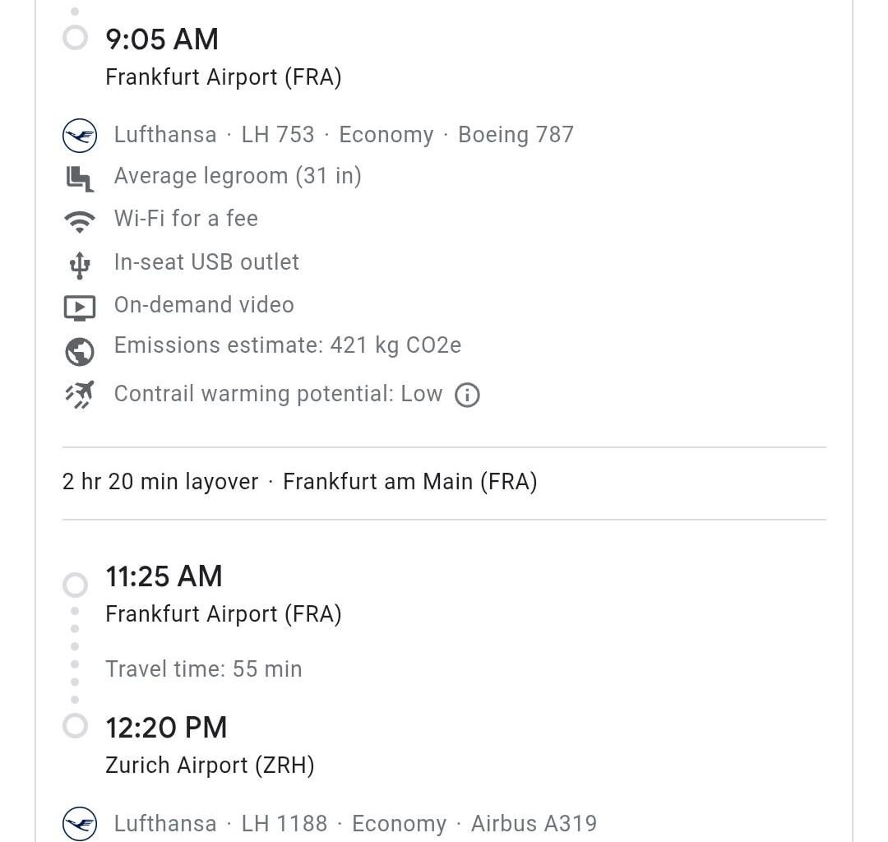The width and height of the screenshot is (888, 842).
Task: Click the Travel time: 55 min text
Action: point(203,669)
